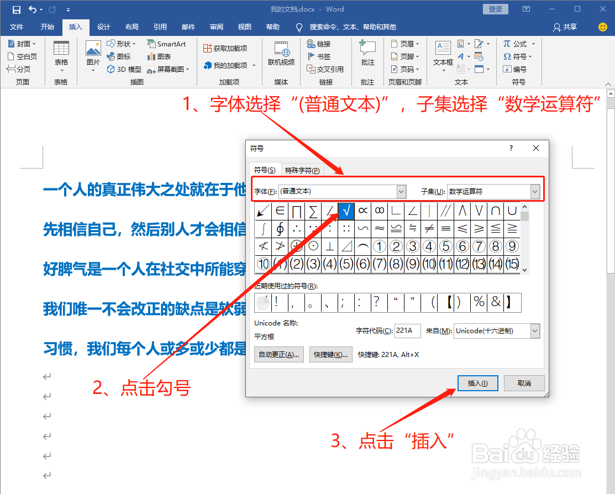Screen dimensions: 615x494
Task: Open the ribbon display options icon
Action: 527,9
